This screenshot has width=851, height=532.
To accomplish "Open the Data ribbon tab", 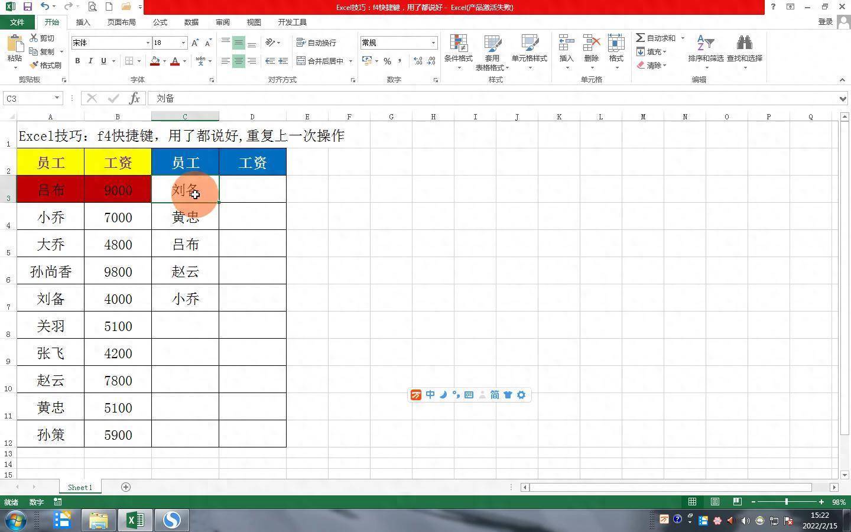I will click(191, 22).
